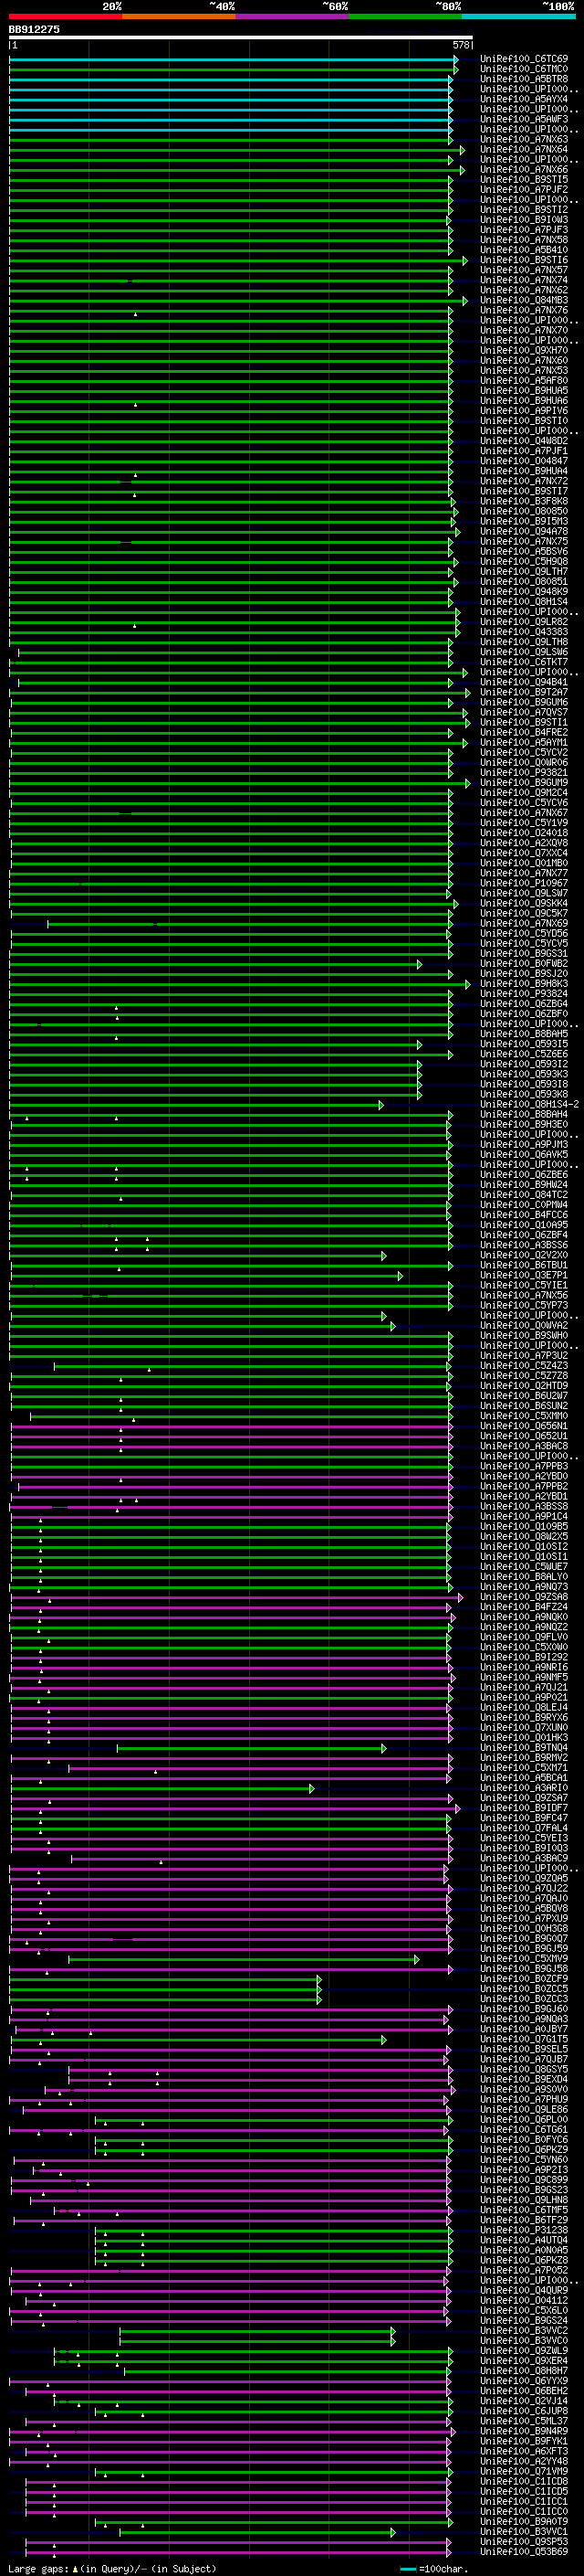
Task: Click label UniRef100_P93824
Action: 524,994
